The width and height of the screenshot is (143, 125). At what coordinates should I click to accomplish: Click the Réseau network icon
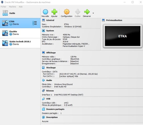pos(43,91)
